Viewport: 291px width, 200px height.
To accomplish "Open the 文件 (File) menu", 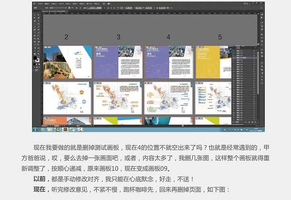I will [40, 4].
